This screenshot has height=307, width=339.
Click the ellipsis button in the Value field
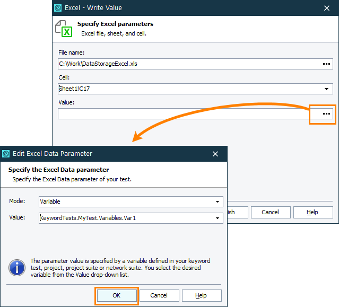pyautogui.click(x=326, y=114)
